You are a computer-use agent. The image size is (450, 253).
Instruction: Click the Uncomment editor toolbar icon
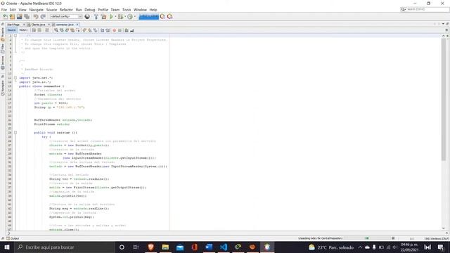click(x=132, y=30)
